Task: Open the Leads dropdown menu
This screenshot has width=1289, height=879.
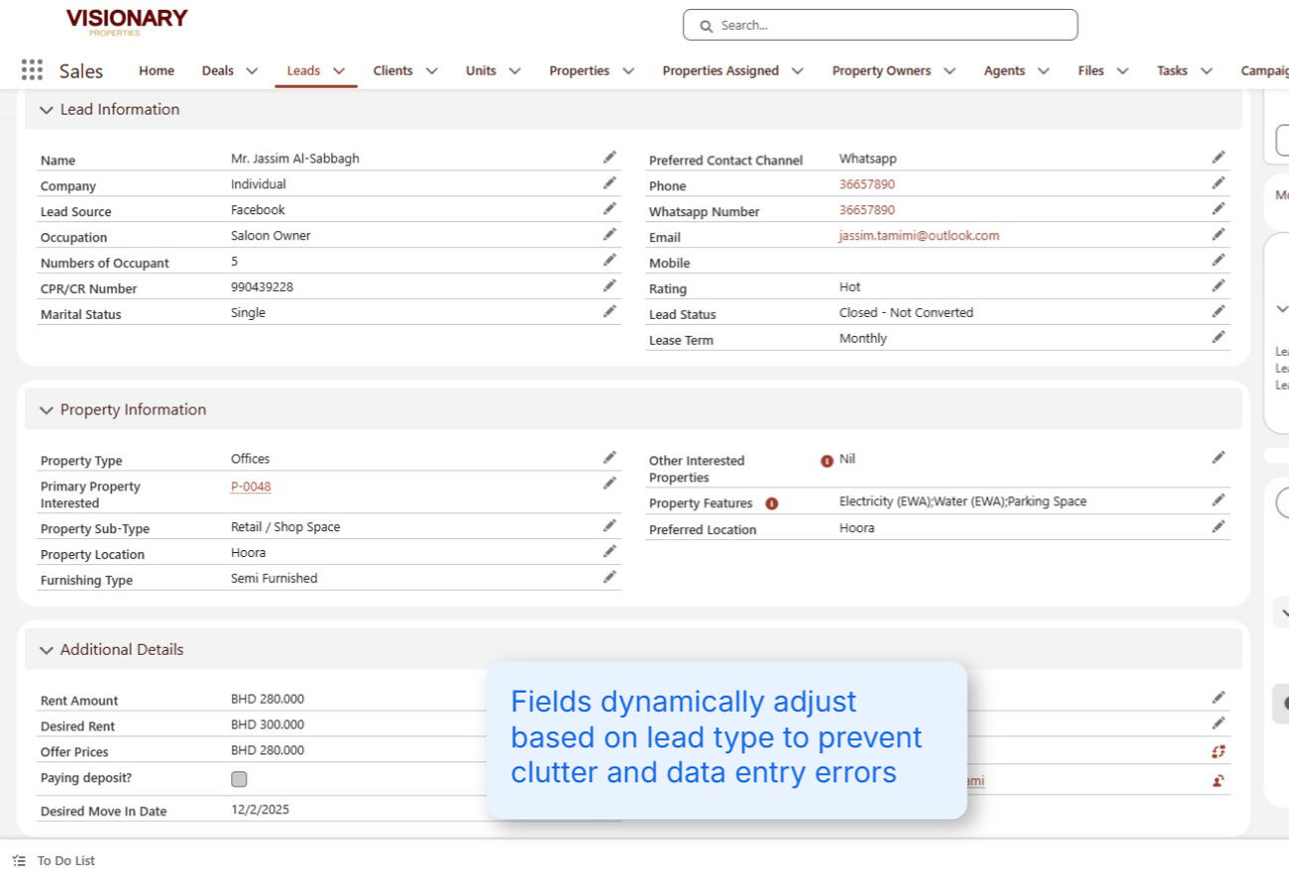Action: 339,71
